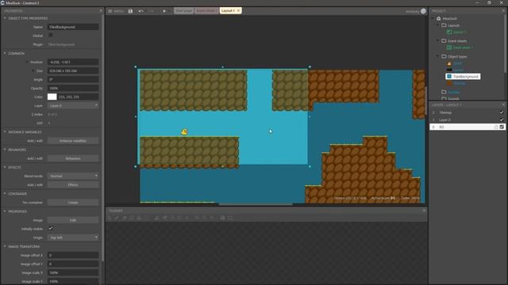Click the Behaviors add/edit button
The width and height of the screenshot is (508, 285).
pyautogui.click(x=73, y=158)
